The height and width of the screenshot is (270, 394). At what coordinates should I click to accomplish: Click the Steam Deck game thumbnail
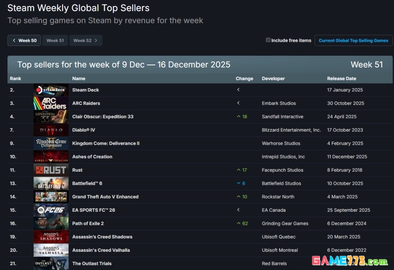point(51,90)
